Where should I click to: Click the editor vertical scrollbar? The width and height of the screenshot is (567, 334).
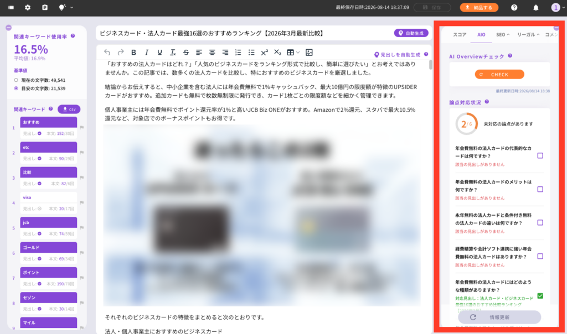[x=430, y=65]
